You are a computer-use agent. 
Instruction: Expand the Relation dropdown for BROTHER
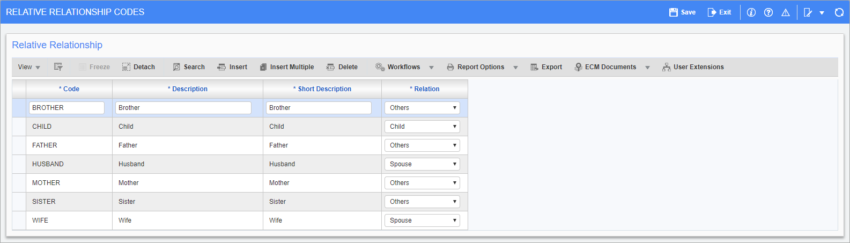coord(422,108)
